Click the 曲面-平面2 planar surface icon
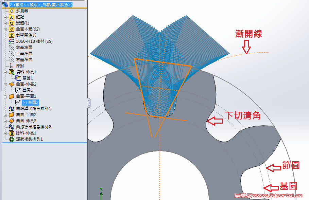The width and height of the screenshot is (309, 200). tap(12, 114)
